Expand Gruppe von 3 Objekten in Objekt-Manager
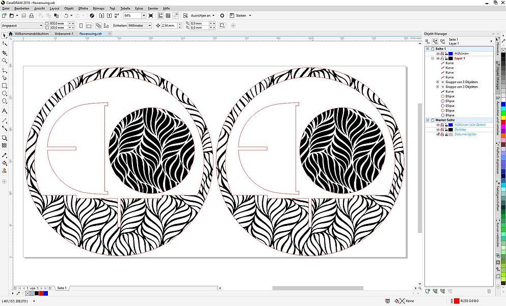 438,82
